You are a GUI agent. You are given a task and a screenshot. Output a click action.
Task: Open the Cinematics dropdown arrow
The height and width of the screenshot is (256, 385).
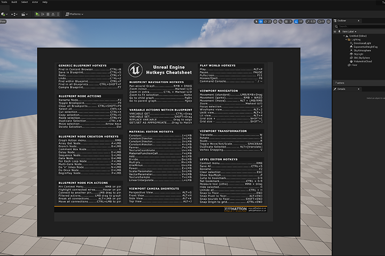point(27,14)
